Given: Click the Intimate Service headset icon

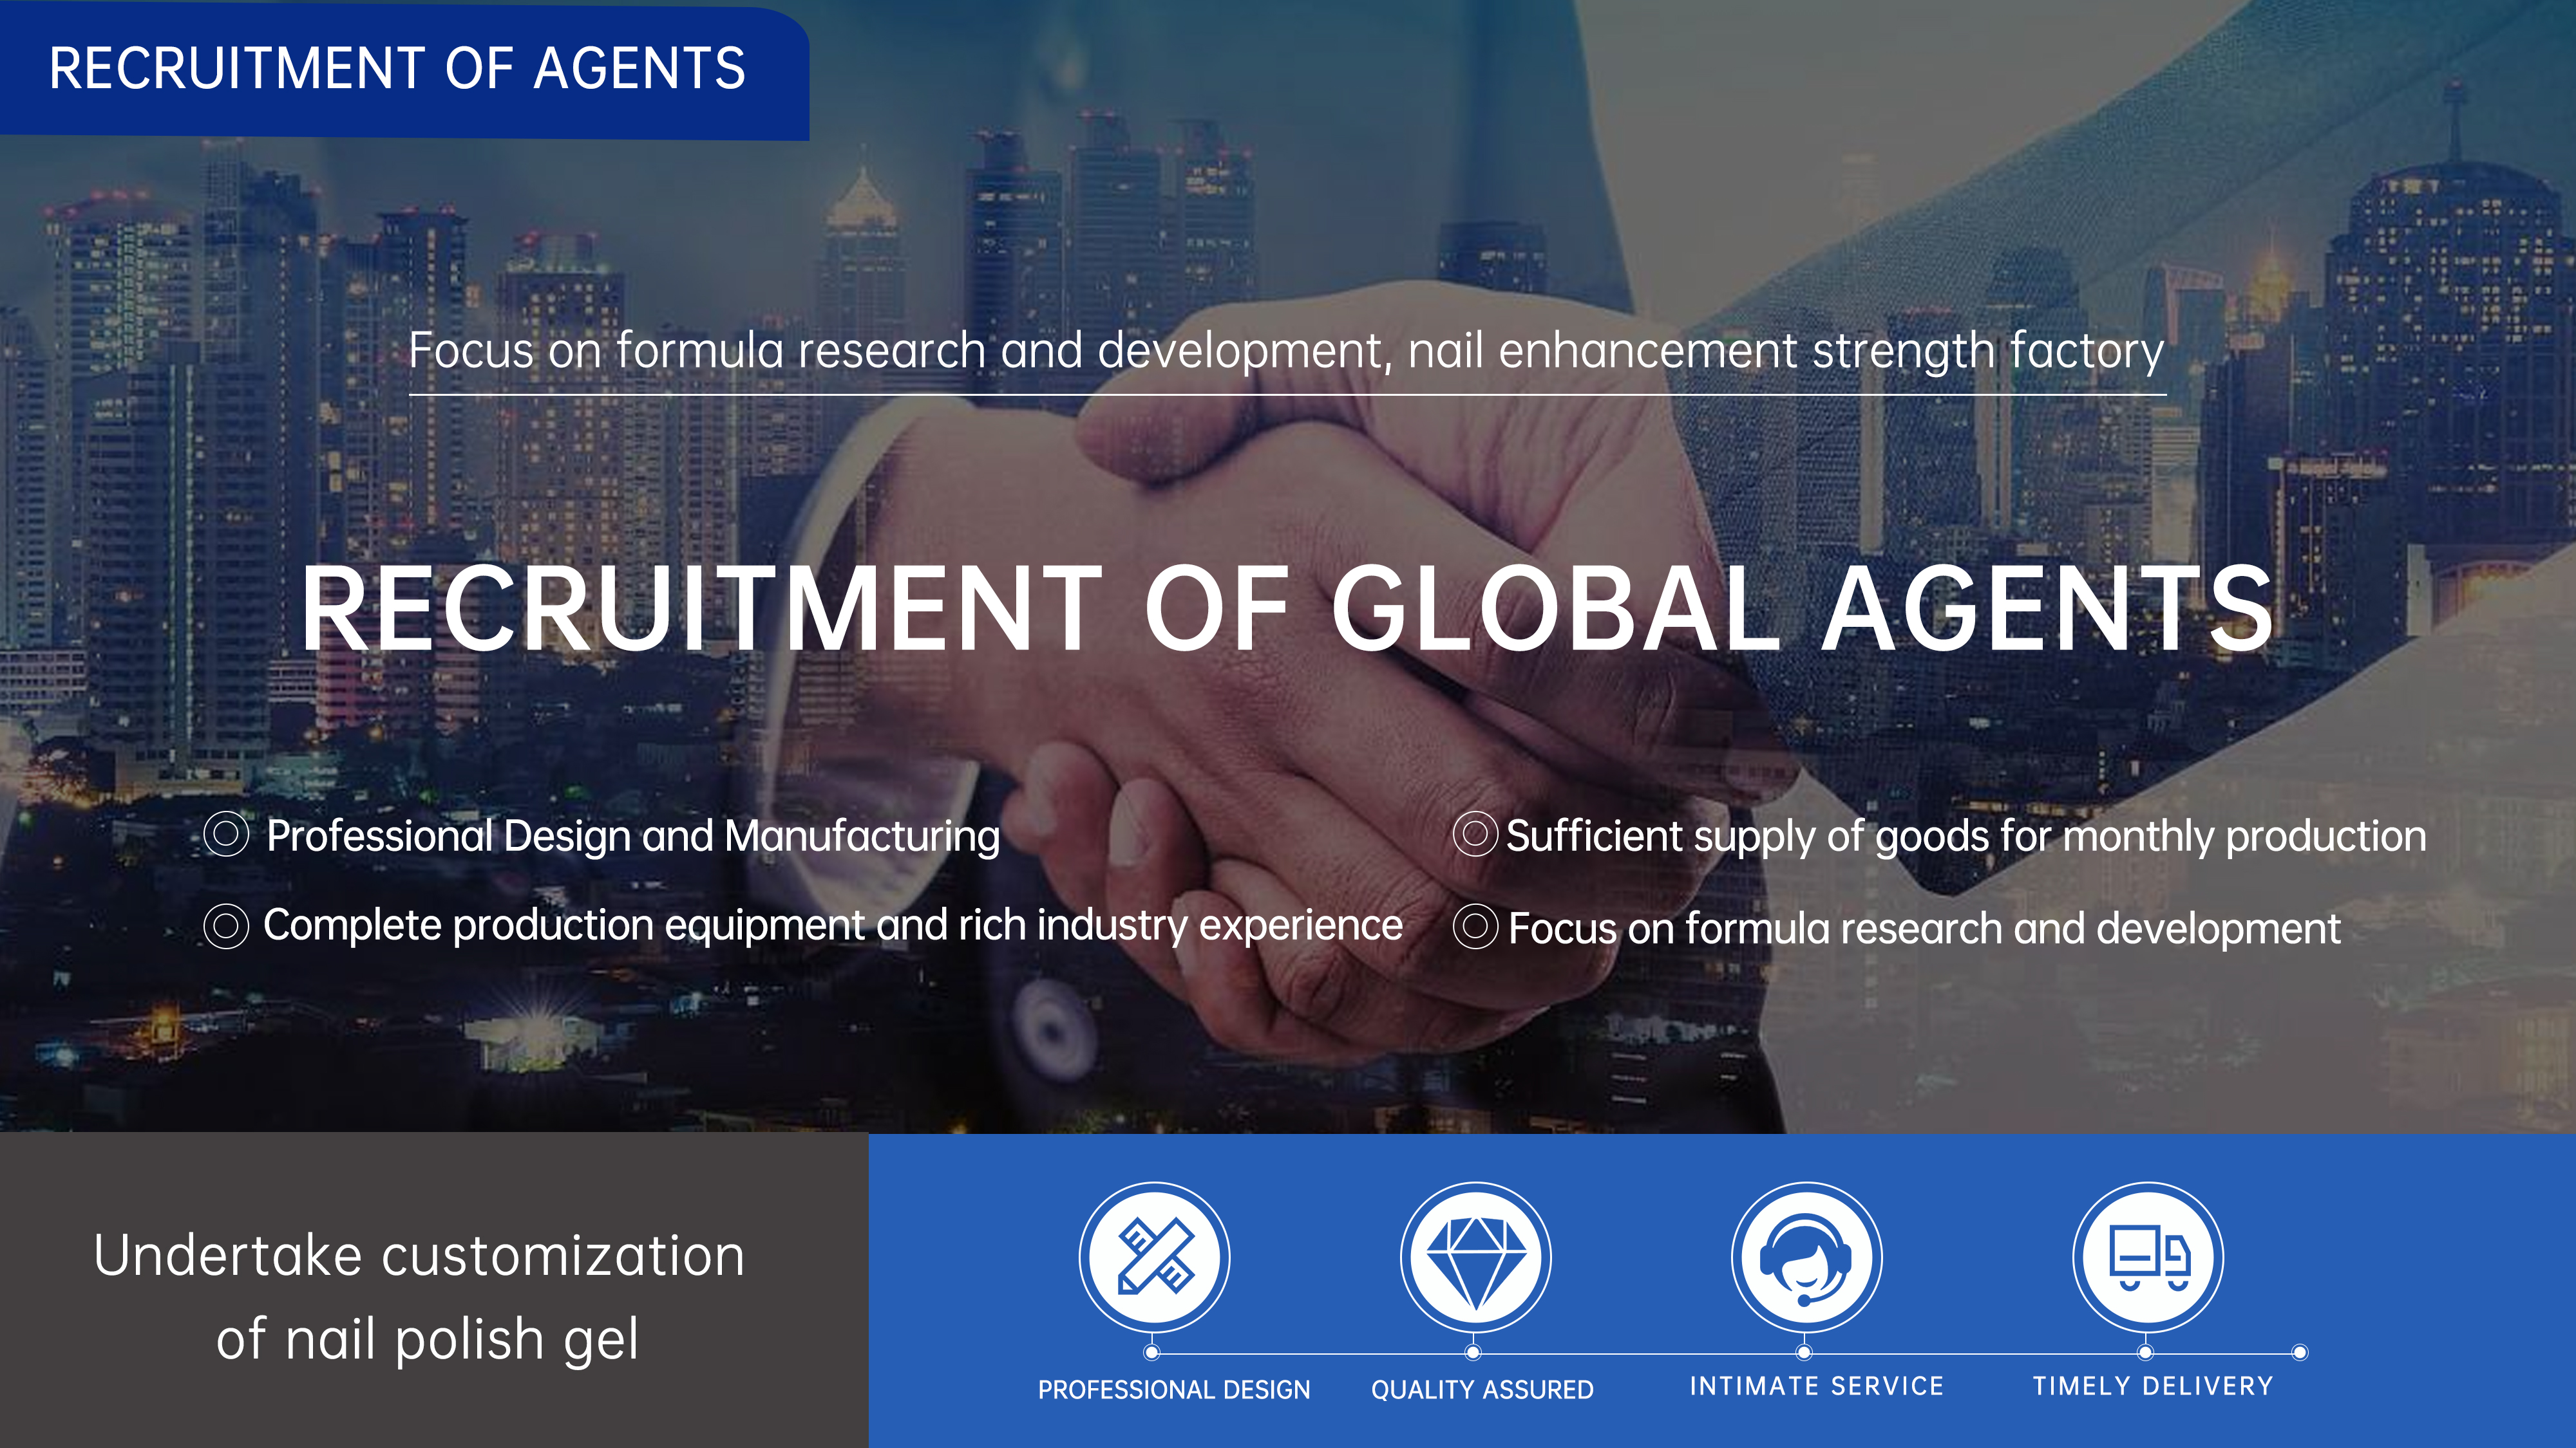Looking at the screenshot, I should [1806, 1256].
